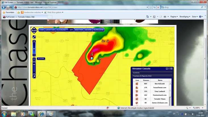208x117 pixels.
Task: Click the blue tornado report marker on map
Action: 92,58
